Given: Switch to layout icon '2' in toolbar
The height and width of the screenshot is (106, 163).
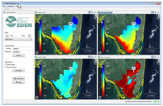Looking at the screenshot, I should (8, 9).
